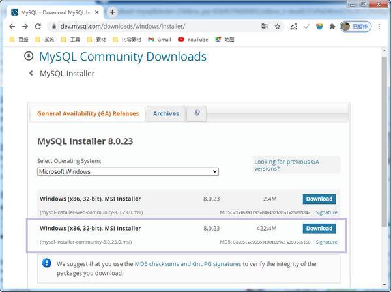Viewport: 391px width, 292px height.
Task: Click the scrollbar down arrow
Action: [384, 285]
